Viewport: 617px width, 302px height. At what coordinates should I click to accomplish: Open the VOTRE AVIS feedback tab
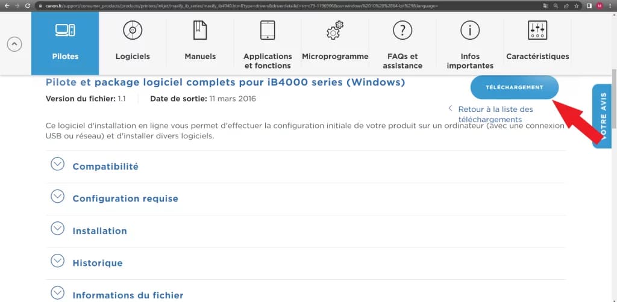click(x=602, y=116)
